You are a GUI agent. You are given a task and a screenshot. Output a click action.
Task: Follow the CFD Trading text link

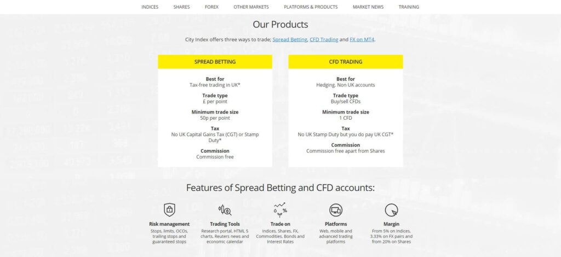pyautogui.click(x=323, y=39)
